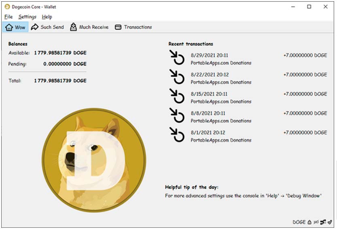The width and height of the screenshot is (337, 229).
Task: Click the +7.00000000 DOGE amount for 8/22/2021
Action: click(x=305, y=74)
